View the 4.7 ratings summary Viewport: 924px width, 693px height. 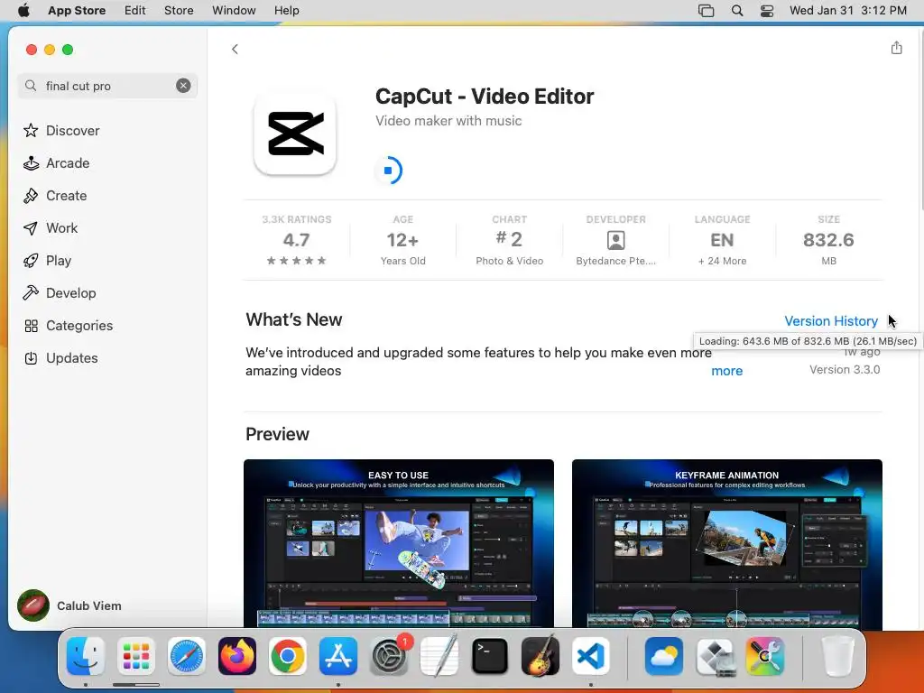coord(296,240)
